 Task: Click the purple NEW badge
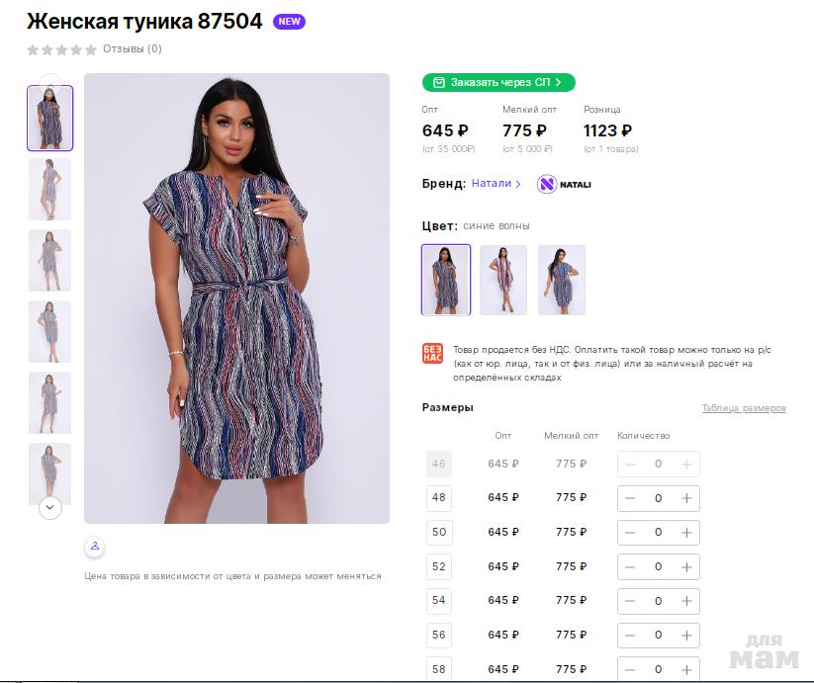(x=289, y=22)
